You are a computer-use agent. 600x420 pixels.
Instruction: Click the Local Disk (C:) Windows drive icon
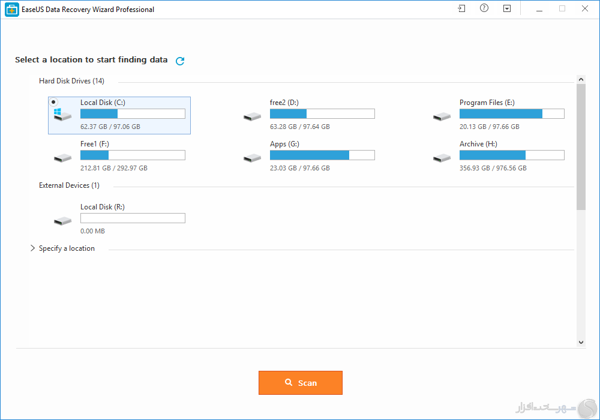click(x=62, y=115)
